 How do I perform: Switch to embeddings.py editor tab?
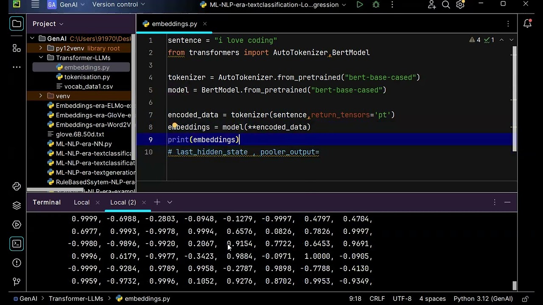pos(174,24)
